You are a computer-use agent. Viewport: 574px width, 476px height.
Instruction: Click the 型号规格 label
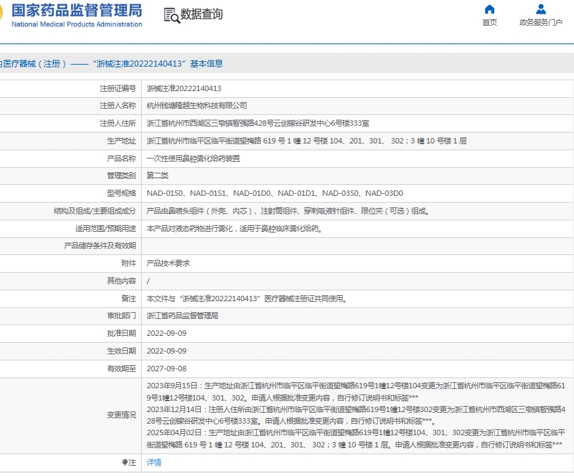coord(121,193)
